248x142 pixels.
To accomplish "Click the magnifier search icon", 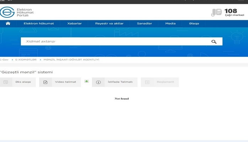I will [214, 42].
